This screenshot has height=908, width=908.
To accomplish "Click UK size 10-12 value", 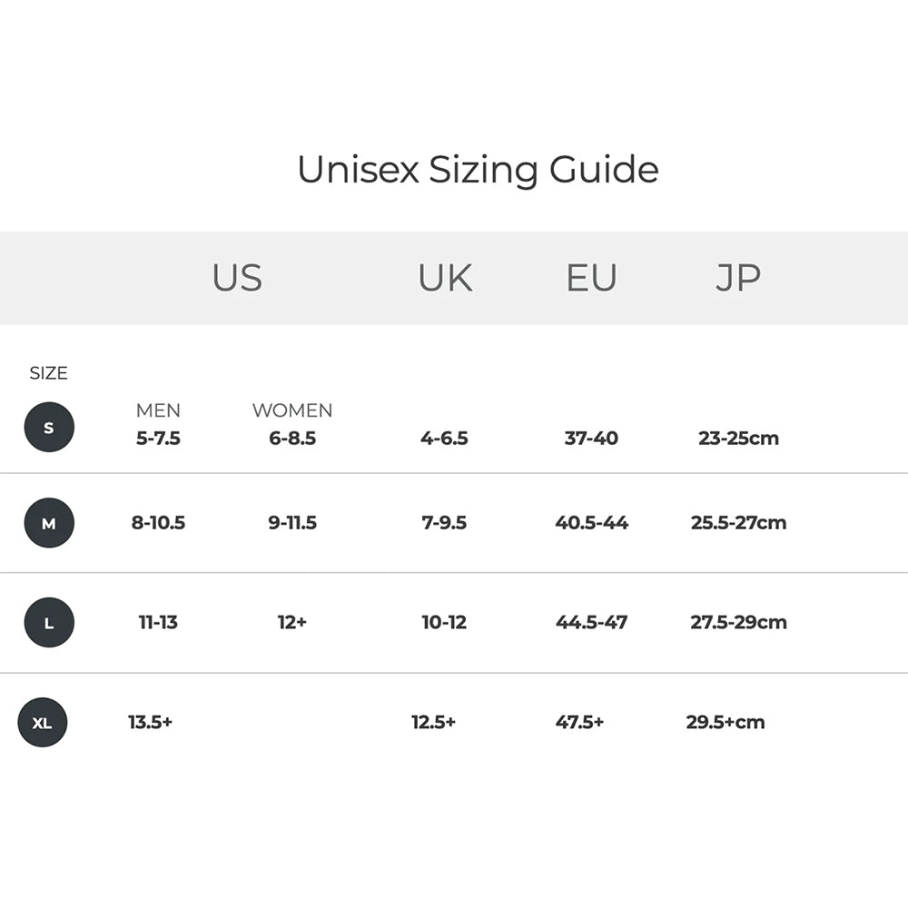I will point(444,623).
